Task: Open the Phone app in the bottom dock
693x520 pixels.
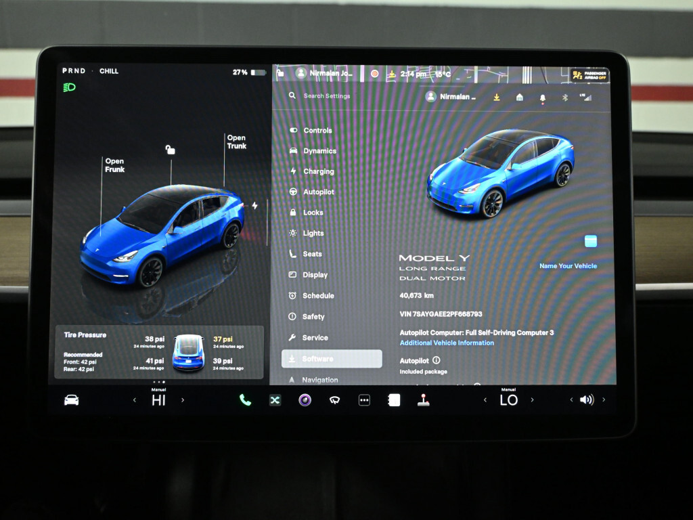Action: [x=245, y=400]
